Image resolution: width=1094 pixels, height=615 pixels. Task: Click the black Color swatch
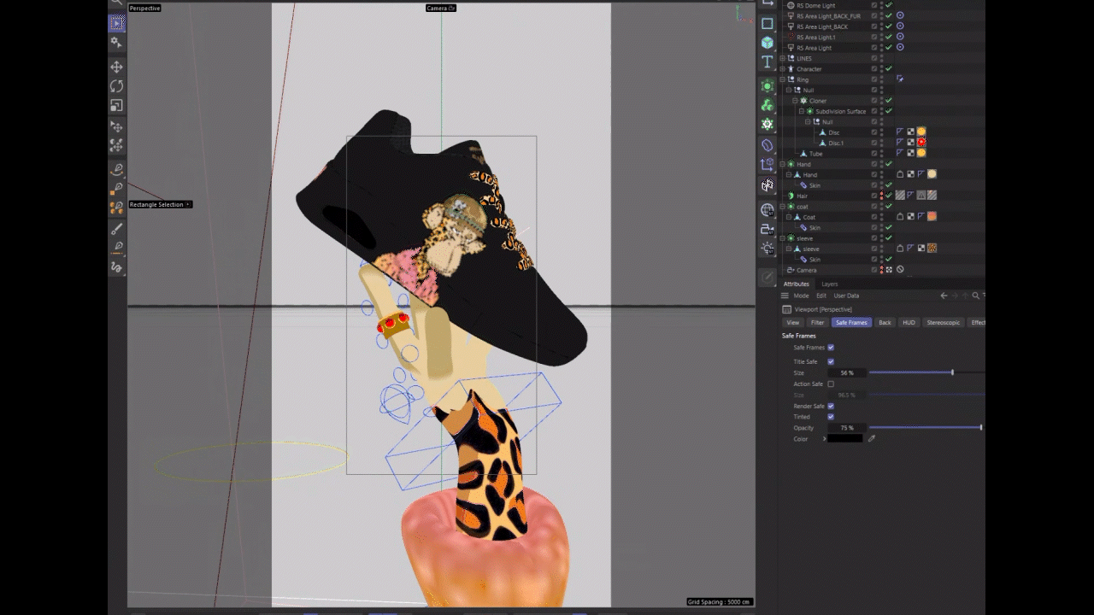[x=845, y=438]
